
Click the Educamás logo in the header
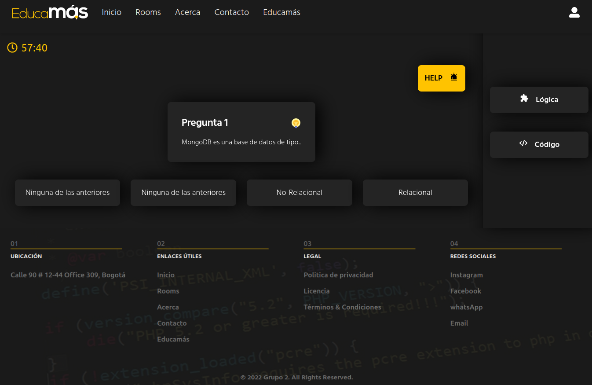click(x=50, y=12)
